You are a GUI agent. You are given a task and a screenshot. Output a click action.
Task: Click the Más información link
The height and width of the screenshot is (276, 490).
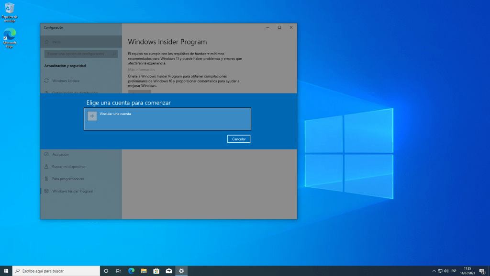point(142,69)
